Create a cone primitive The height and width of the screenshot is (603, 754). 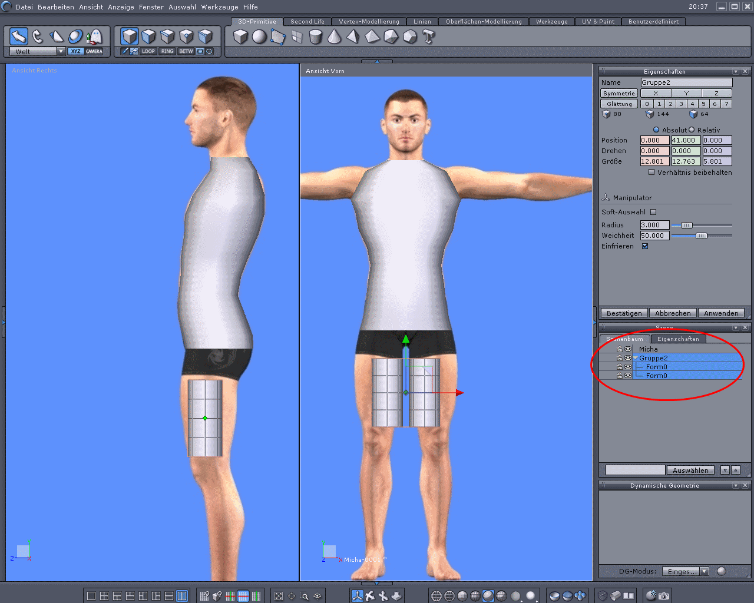click(335, 37)
